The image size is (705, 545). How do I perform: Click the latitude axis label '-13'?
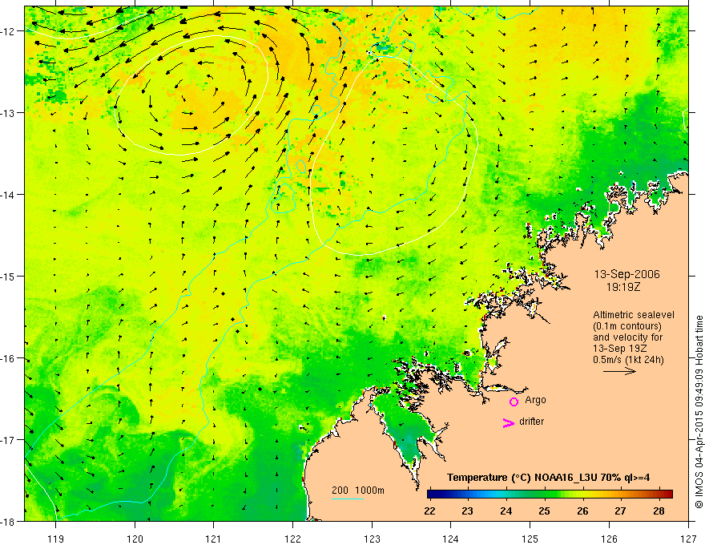coord(9,113)
